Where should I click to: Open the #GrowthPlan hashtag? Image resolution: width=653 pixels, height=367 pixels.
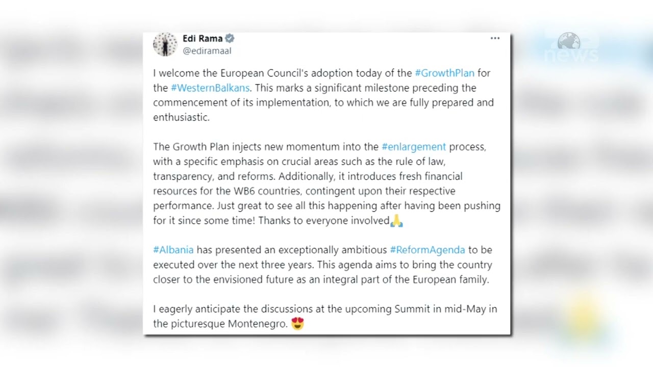pos(444,73)
